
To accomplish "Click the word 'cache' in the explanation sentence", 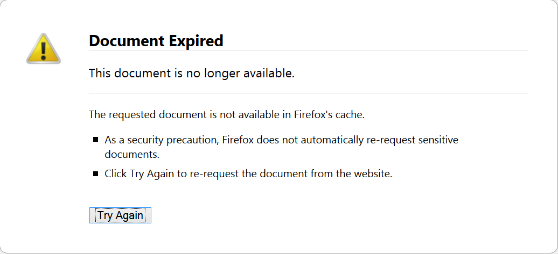I will point(351,115).
